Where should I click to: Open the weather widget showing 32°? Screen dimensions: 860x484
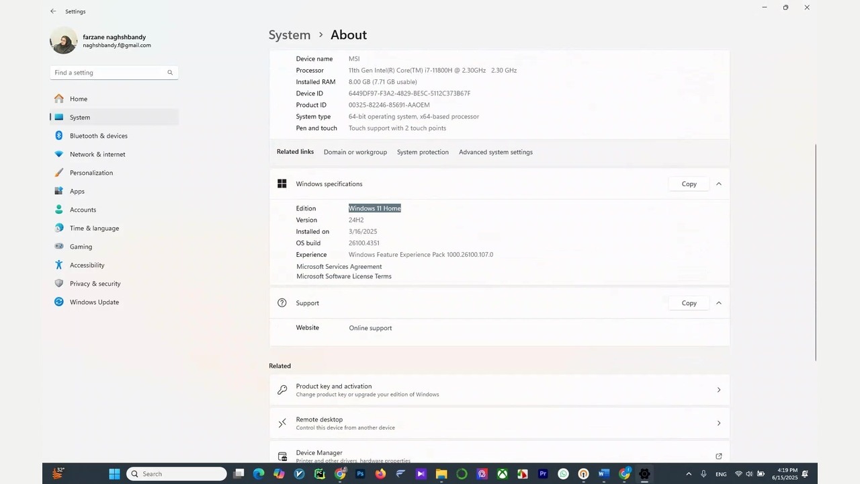click(x=59, y=473)
